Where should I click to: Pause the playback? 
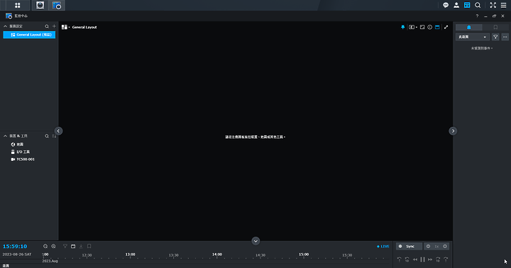pos(423,259)
